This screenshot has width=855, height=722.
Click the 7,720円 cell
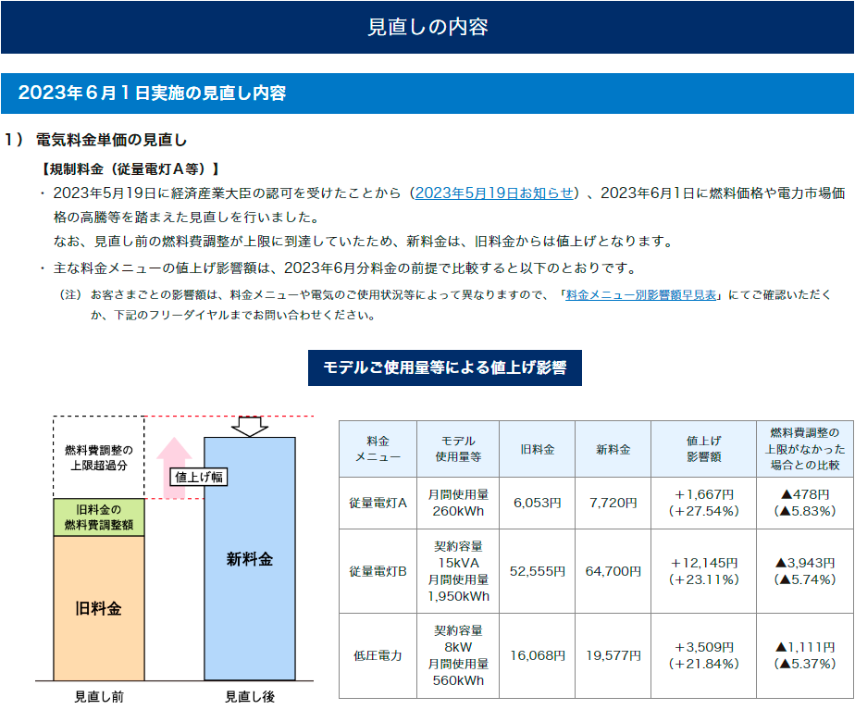[x=613, y=503]
